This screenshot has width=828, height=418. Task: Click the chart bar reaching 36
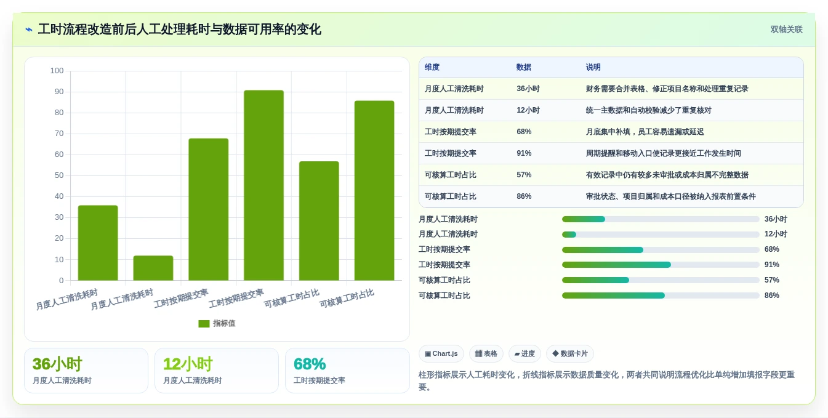[98, 243]
